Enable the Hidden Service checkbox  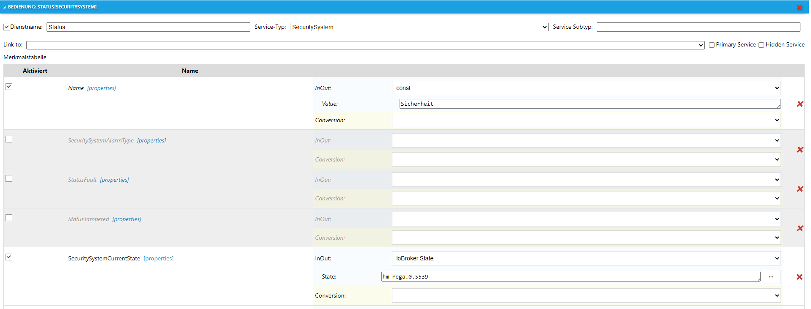click(761, 45)
